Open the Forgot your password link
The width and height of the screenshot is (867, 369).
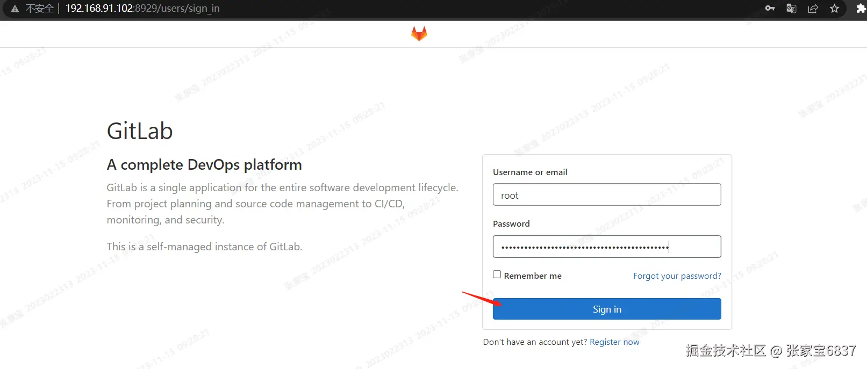pos(677,276)
